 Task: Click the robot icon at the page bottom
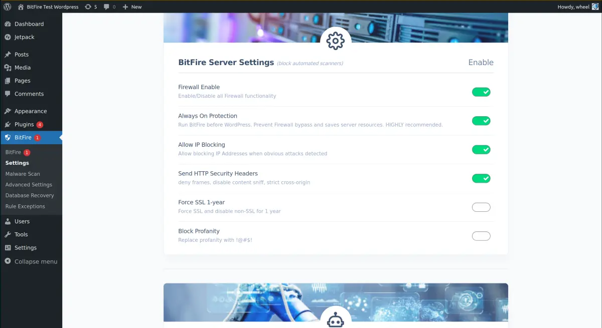(x=335, y=319)
